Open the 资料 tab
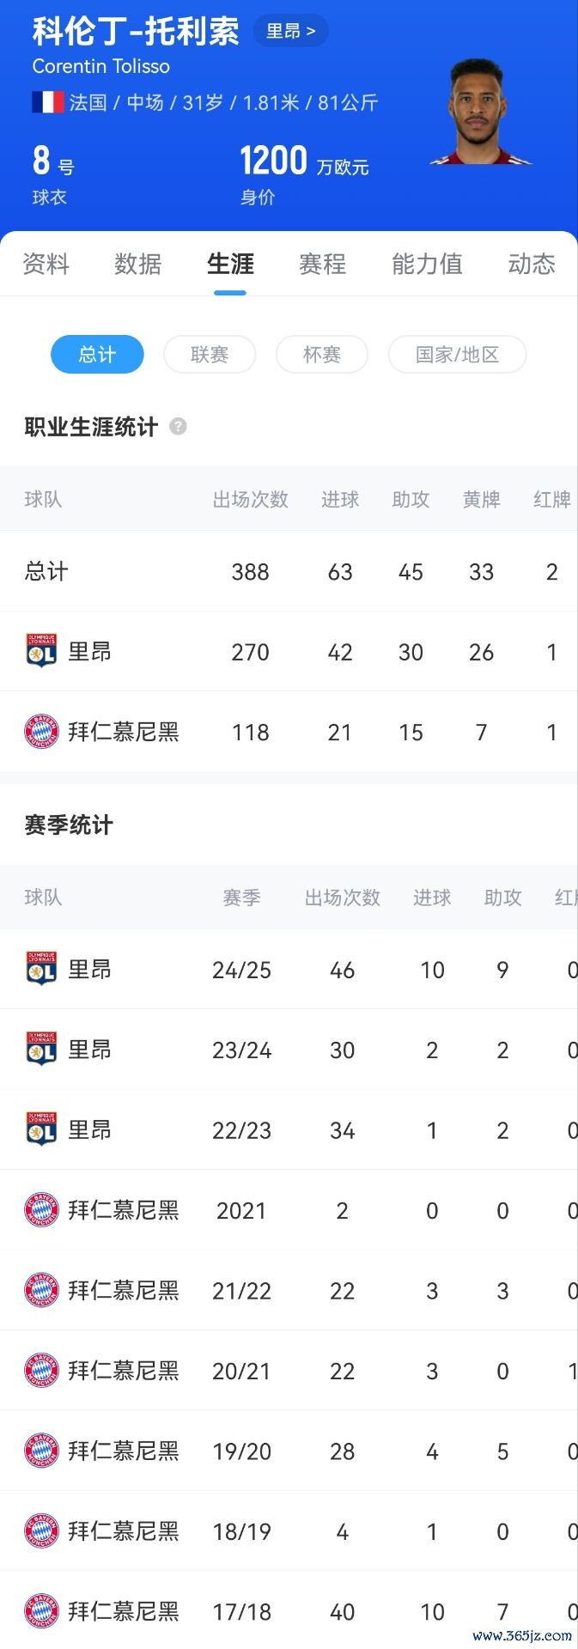This screenshot has height=1649, width=578. 46,264
